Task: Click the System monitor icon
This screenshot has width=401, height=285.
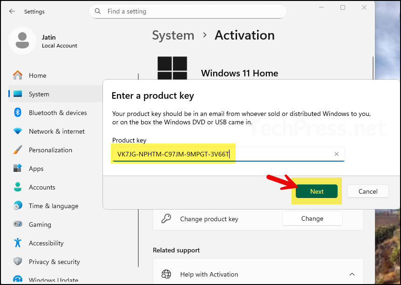Action: tap(18, 94)
